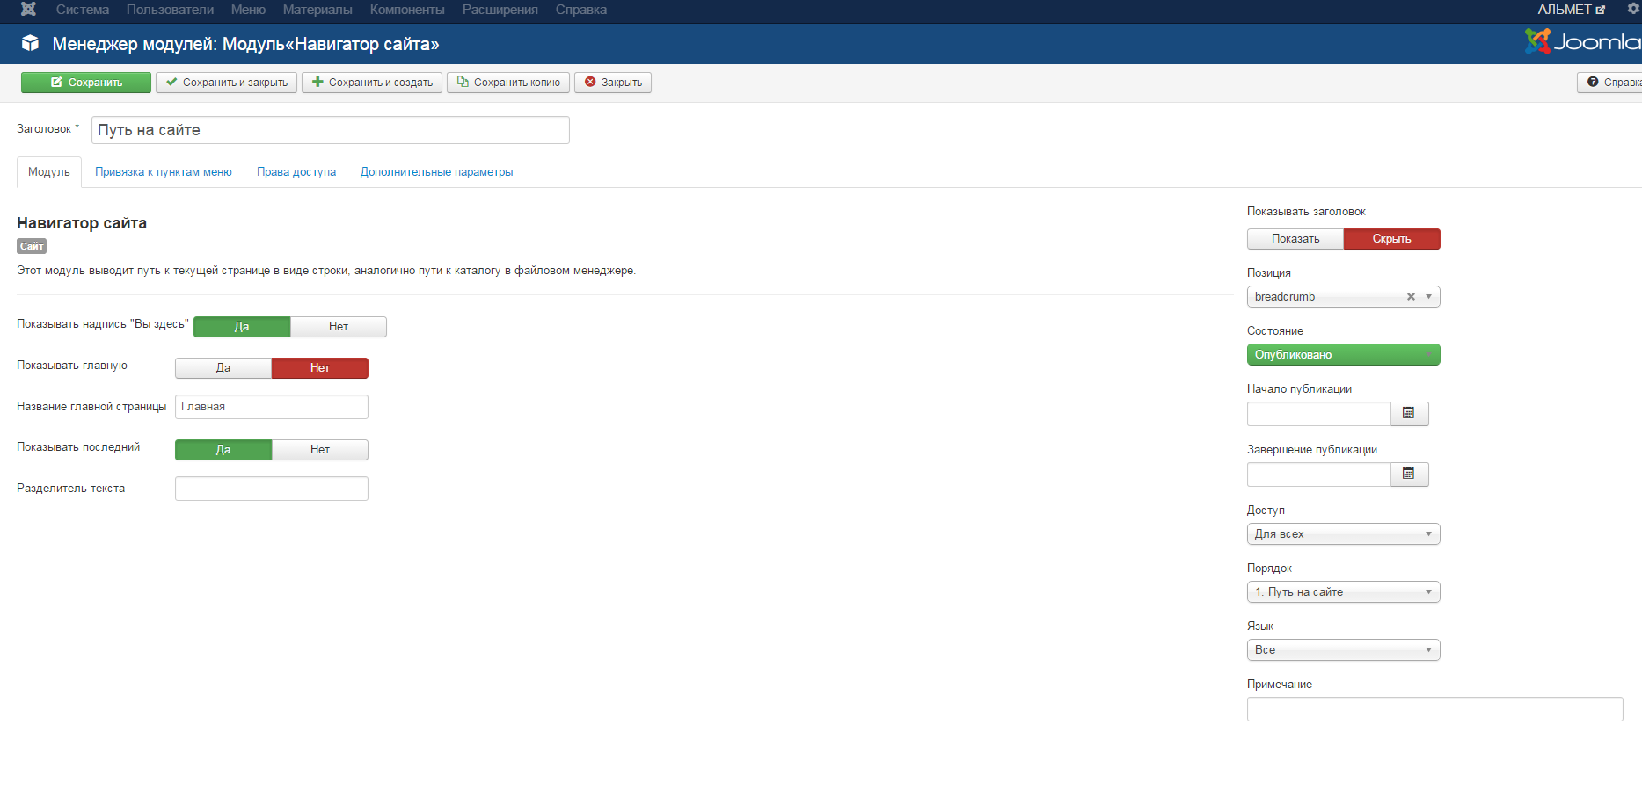
Task: Open the settings gear icon at top right
Action: [x=1633, y=9]
